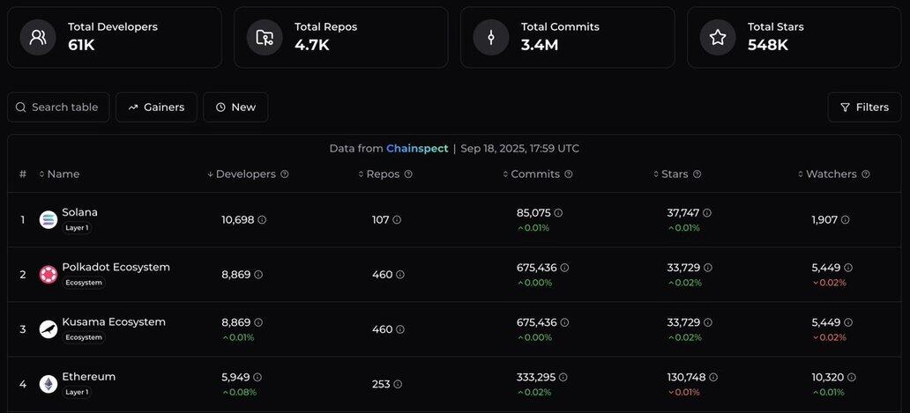Open the Chainspect data source link
Screen dimensions: 910x413
point(417,148)
